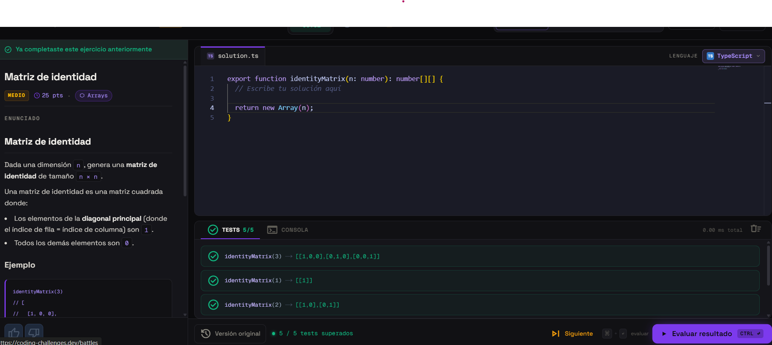Open the TypeScript language dropdown

click(x=733, y=56)
